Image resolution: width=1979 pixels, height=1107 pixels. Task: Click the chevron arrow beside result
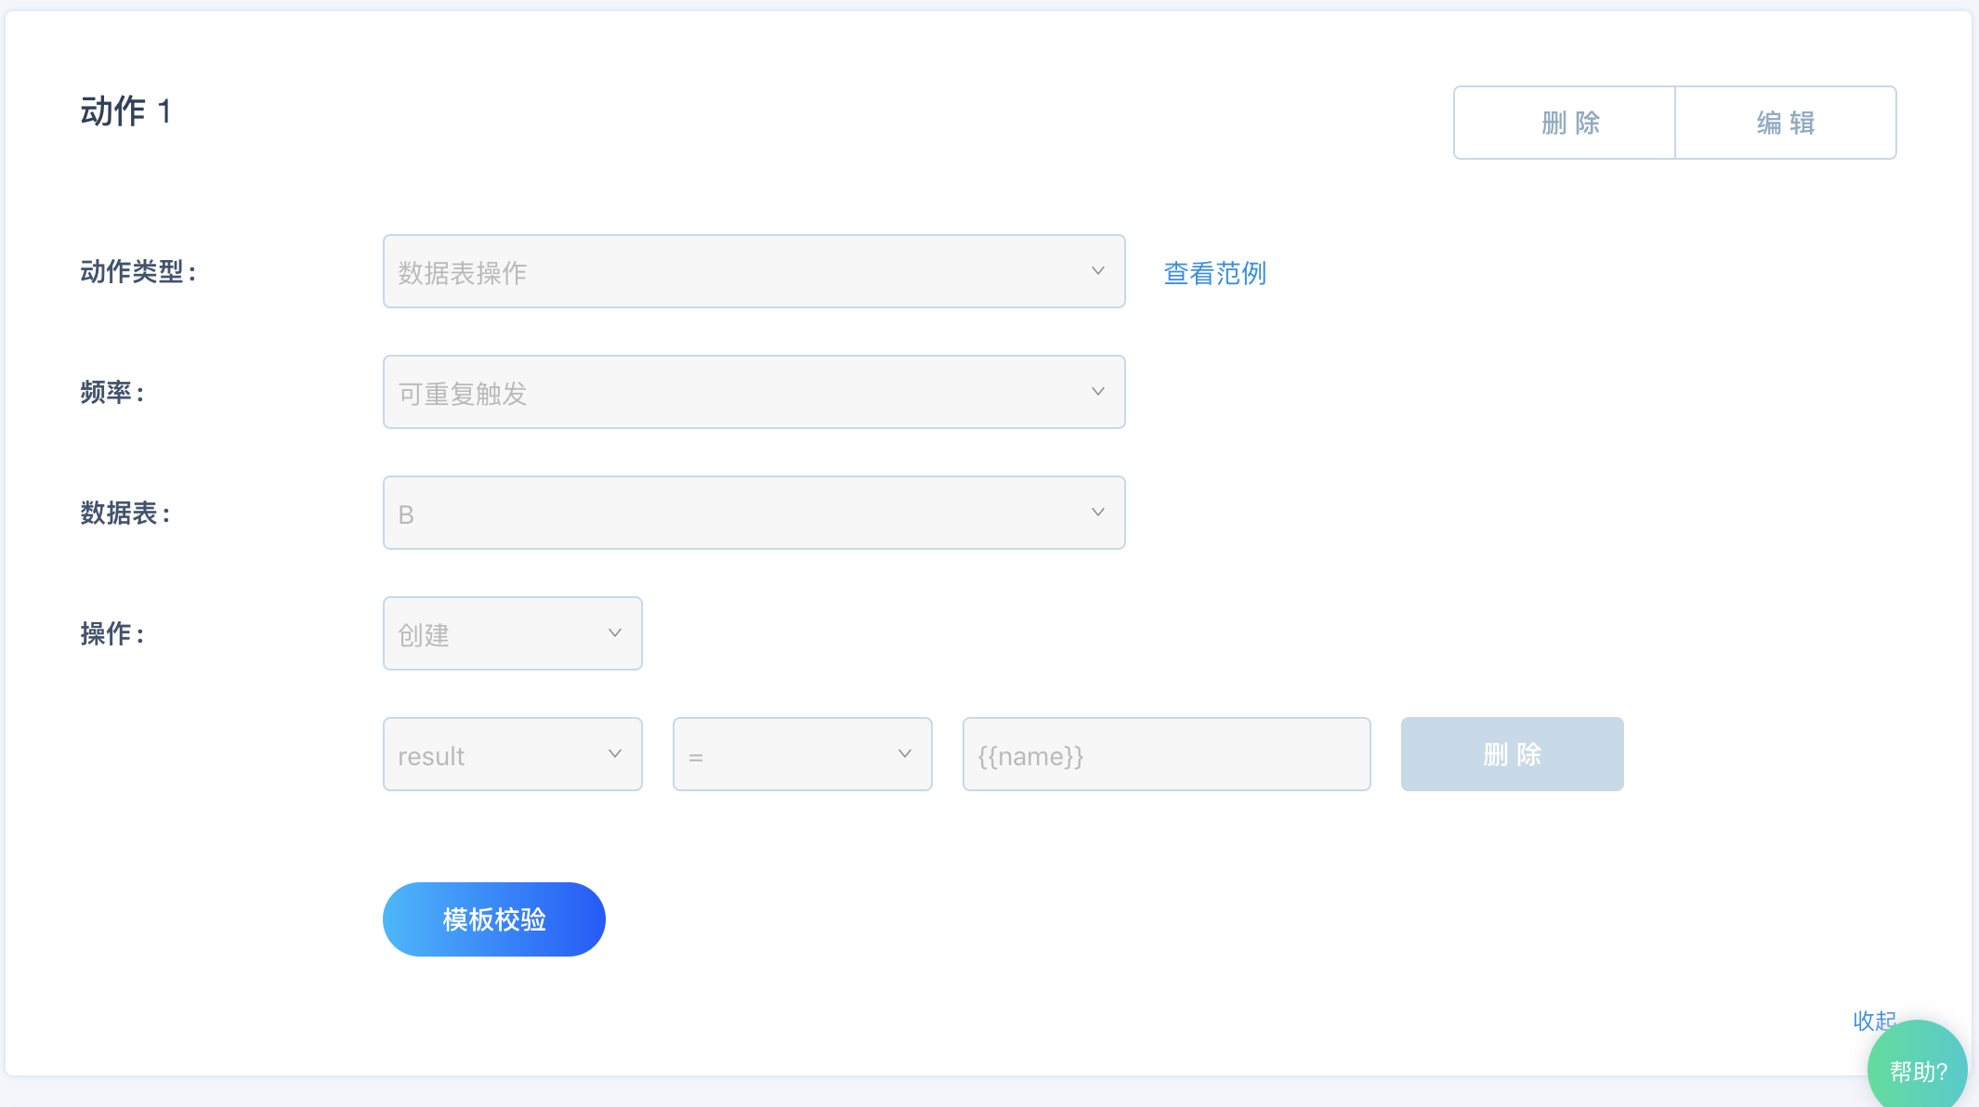tap(614, 754)
